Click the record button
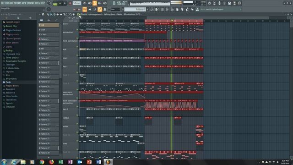 pyautogui.click(x=70, y=3)
